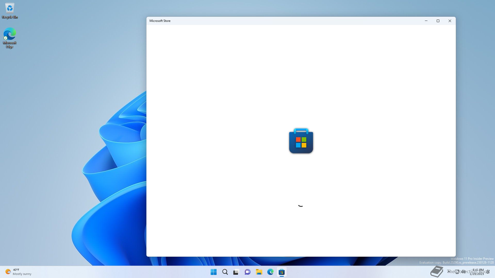Screen dimensions: 495x278
Task: Click the network status tray icon
Action: (x=457, y=272)
